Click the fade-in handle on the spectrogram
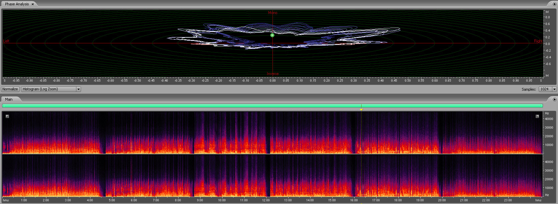 7,116
